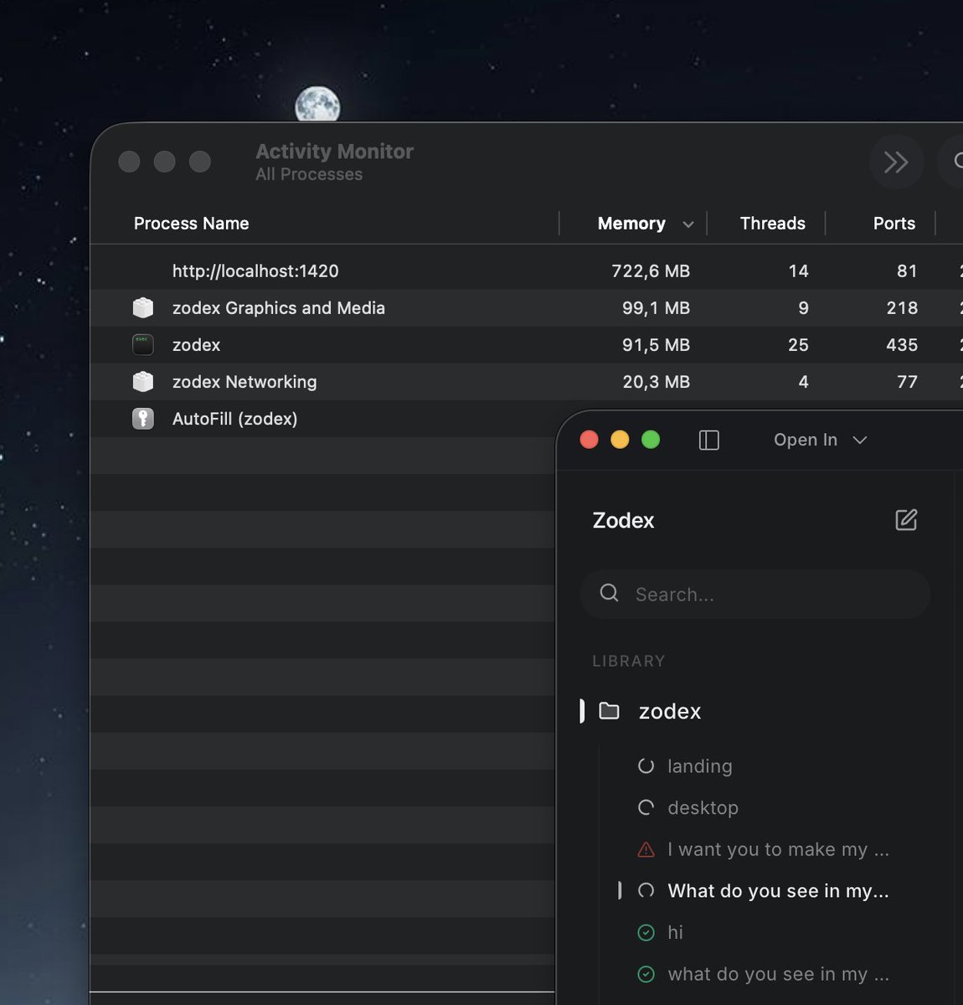The height and width of the screenshot is (1005, 963).
Task: Click the ports value 435
Action: (x=902, y=345)
